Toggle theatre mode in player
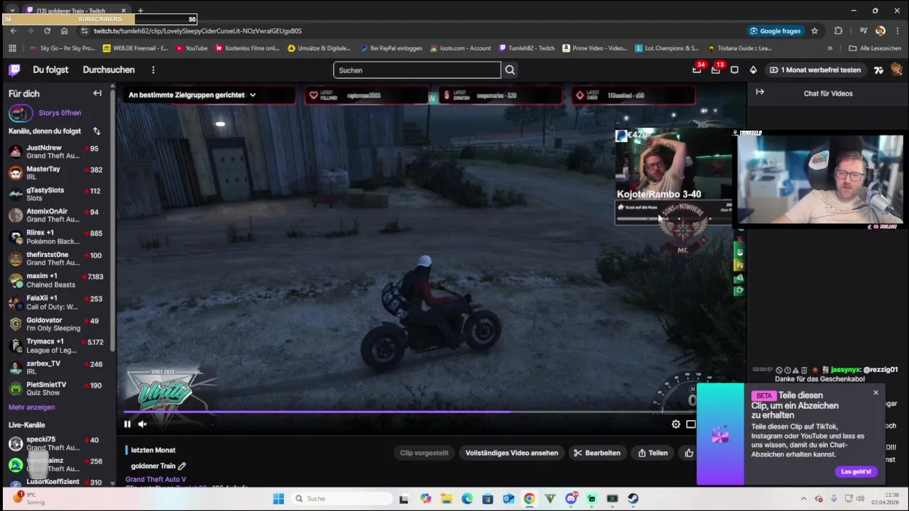Viewport: 909px width, 511px height. point(691,424)
